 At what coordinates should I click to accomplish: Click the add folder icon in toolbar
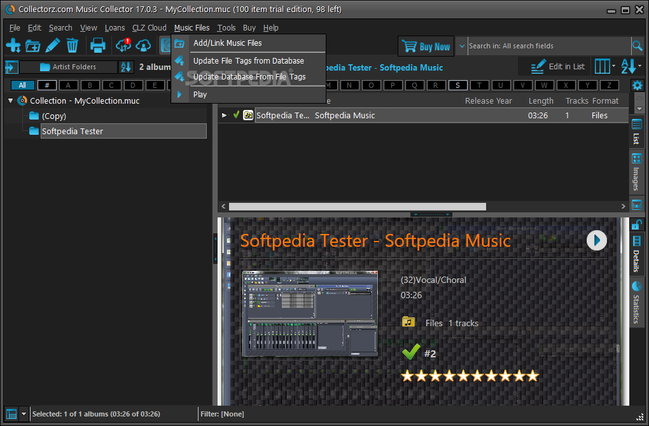pos(33,46)
